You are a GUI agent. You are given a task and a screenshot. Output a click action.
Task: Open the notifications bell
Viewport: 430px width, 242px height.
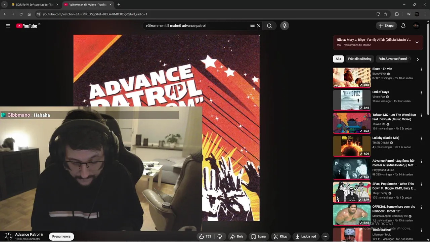pyautogui.click(x=403, y=26)
